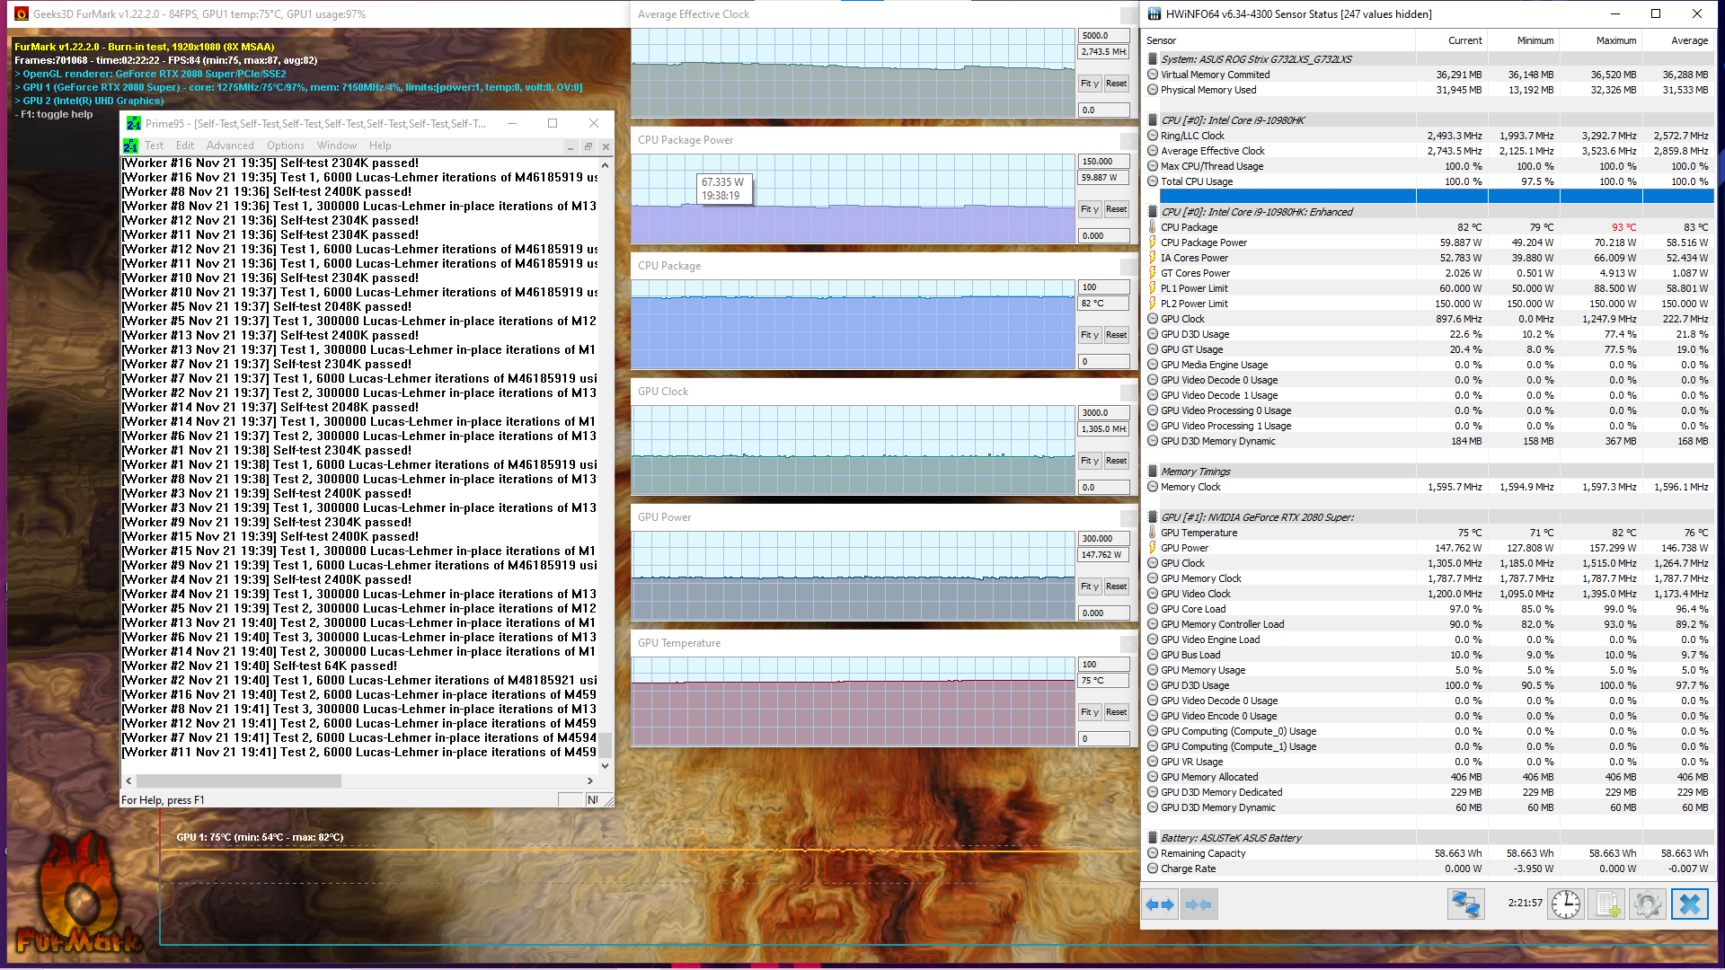The image size is (1725, 970).
Task: Click Reset on CPU Package graph
Action: [1116, 335]
